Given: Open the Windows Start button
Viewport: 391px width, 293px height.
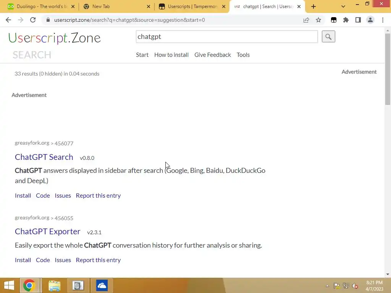Looking at the screenshot, I should [9, 285].
